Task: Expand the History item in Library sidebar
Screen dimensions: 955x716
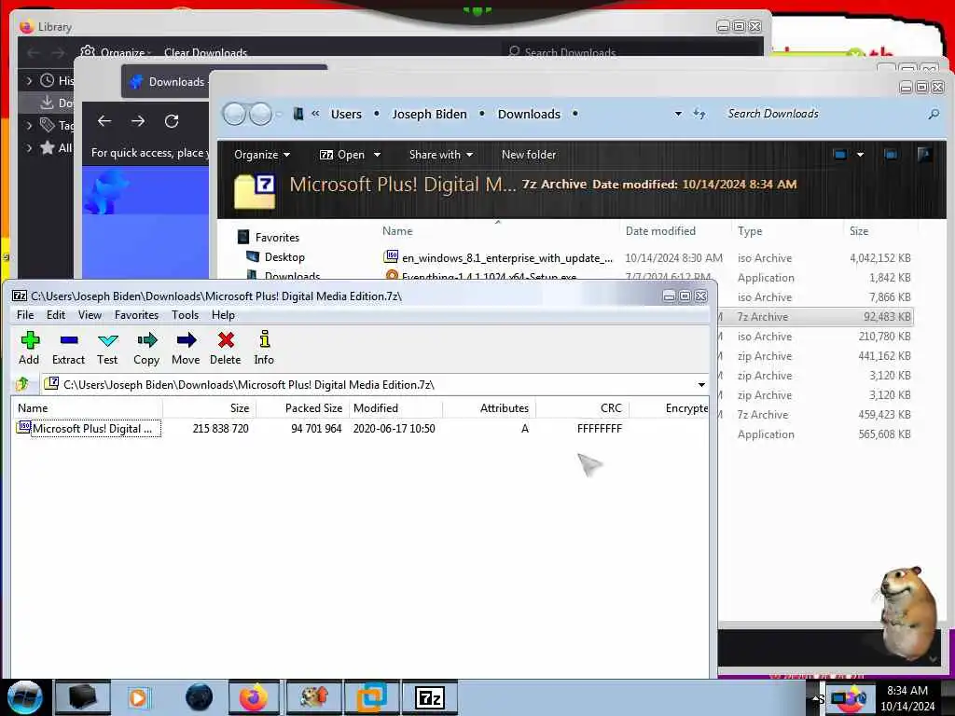Action: [29, 80]
